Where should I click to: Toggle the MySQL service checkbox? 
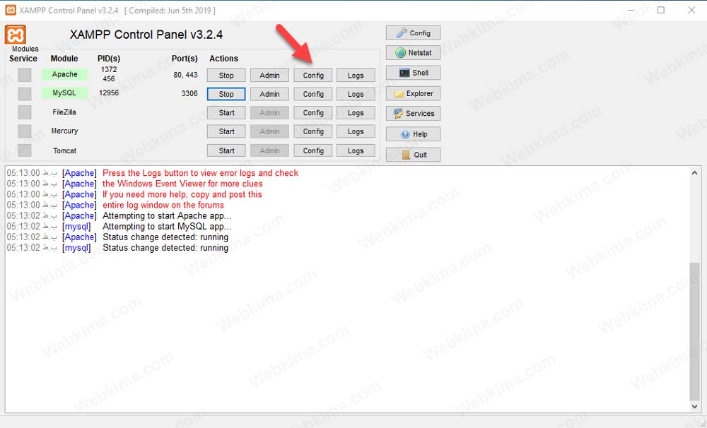[x=24, y=94]
